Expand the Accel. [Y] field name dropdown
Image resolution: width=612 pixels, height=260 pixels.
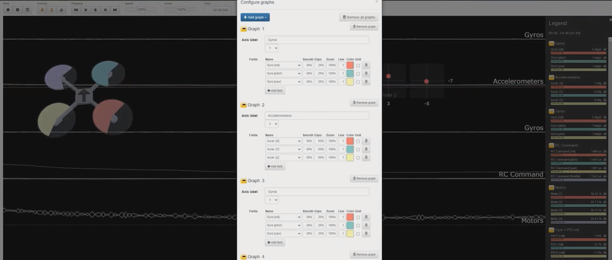click(283, 150)
